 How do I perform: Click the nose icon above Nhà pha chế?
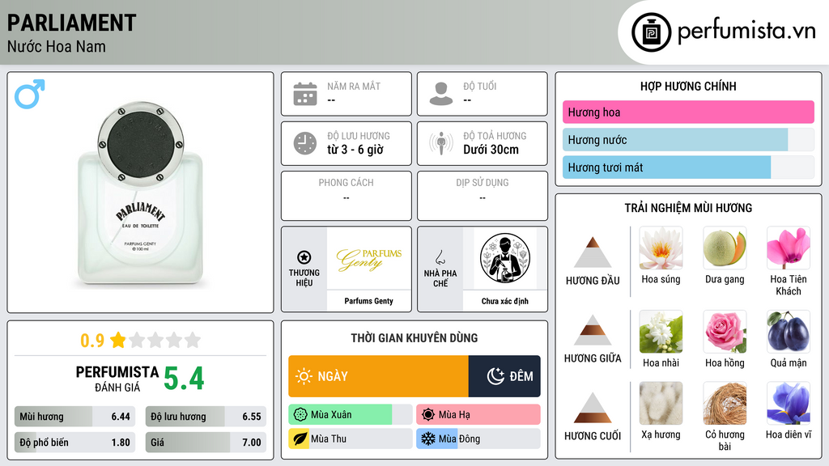[440, 258]
